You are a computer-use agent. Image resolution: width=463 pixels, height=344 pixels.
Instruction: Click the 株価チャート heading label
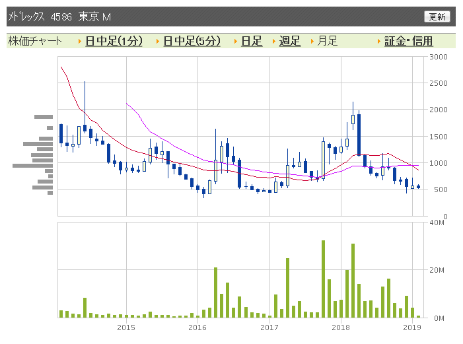35,41
